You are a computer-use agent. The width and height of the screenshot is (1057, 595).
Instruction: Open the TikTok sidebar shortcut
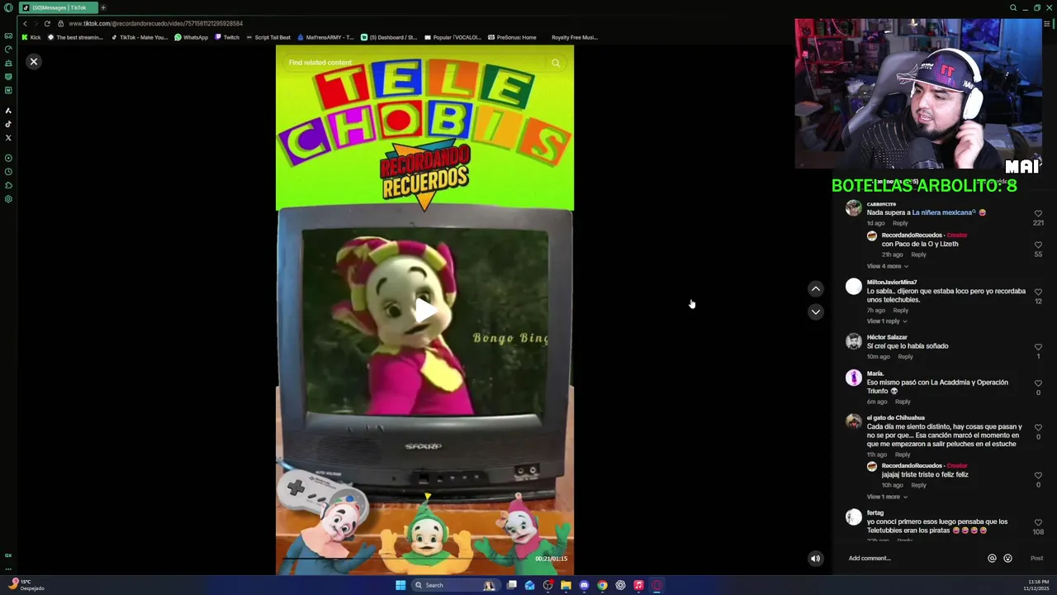coord(8,124)
